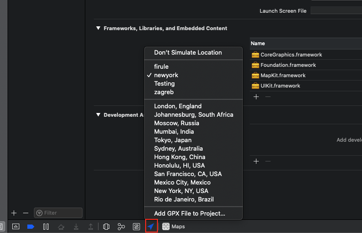Select the checked newyork location
This screenshot has height=233, width=362.
tap(166, 75)
